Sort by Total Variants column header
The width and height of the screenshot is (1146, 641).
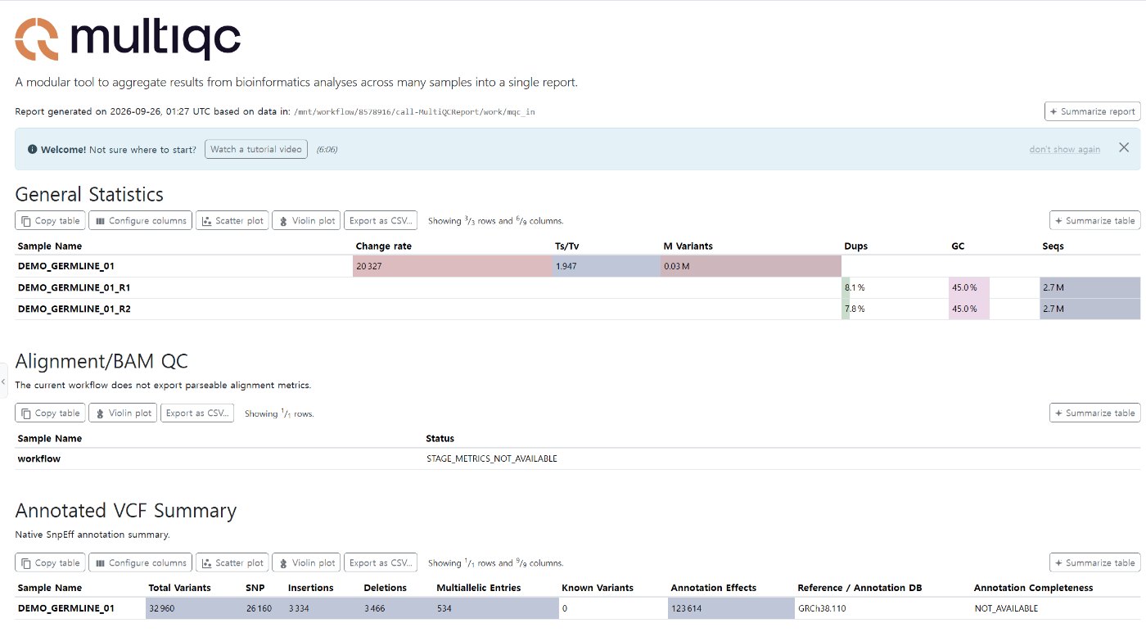pos(179,588)
